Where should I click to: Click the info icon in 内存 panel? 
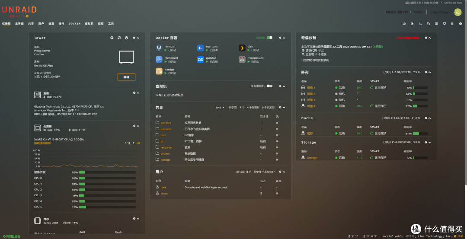(x=134, y=218)
